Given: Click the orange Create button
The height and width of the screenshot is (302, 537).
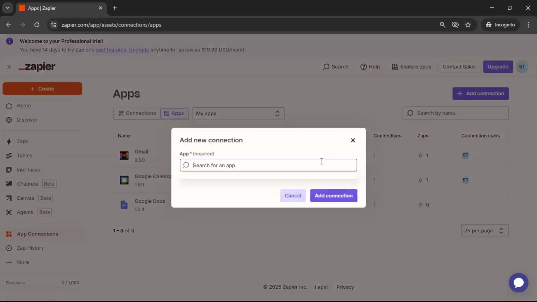Looking at the screenshot, I should (x=42, y=89).
